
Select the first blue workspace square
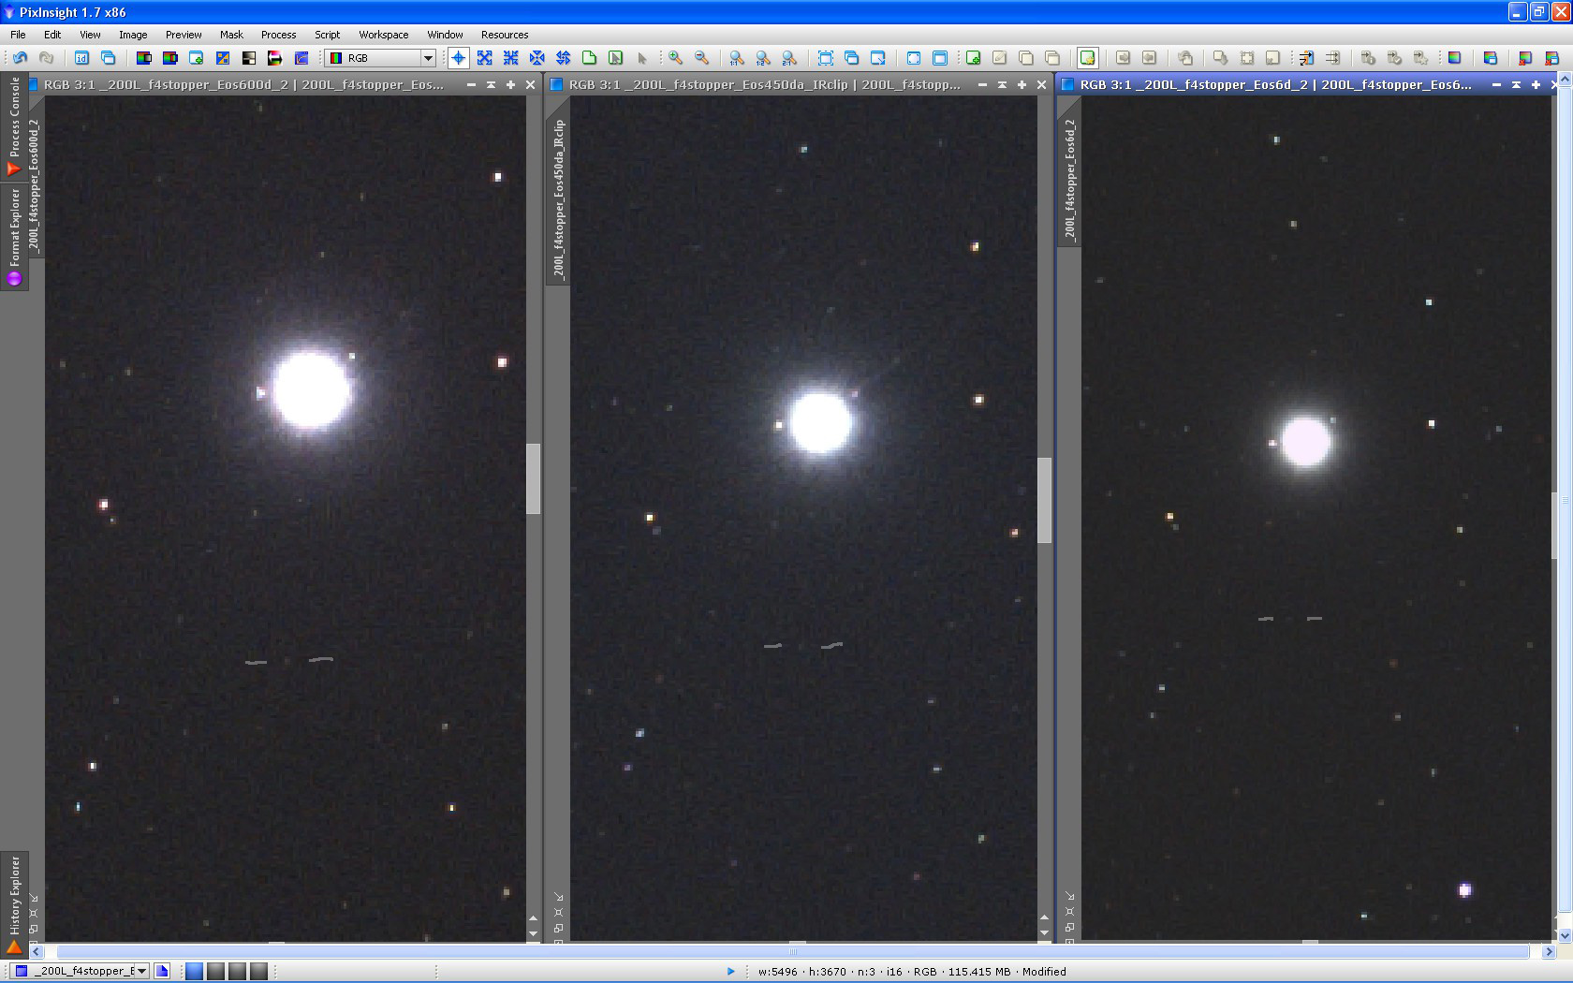tap(194, 972)
